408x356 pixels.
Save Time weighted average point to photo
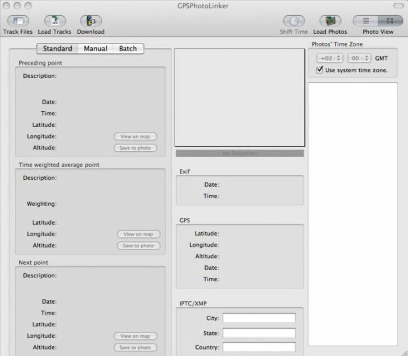138,245
